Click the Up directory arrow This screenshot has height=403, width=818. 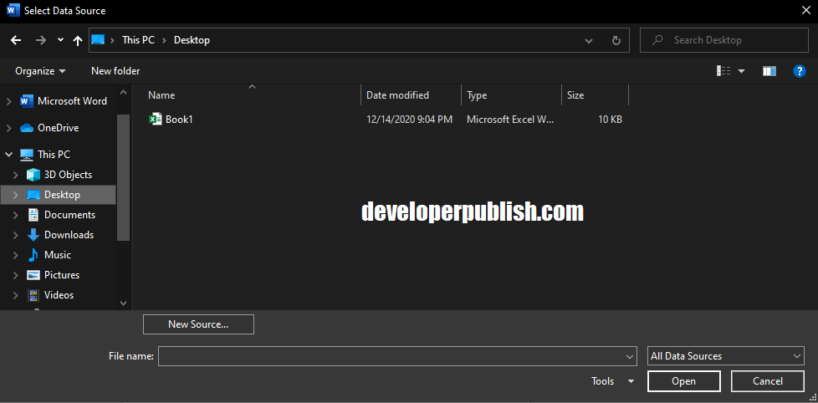coord(78,40)
